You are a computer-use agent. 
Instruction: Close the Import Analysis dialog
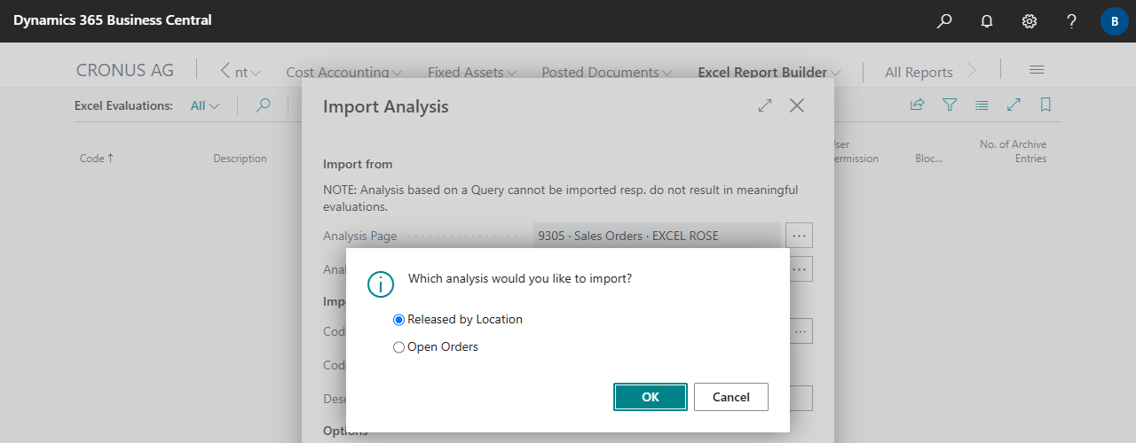pyautogui.click(x=797, y=105)
